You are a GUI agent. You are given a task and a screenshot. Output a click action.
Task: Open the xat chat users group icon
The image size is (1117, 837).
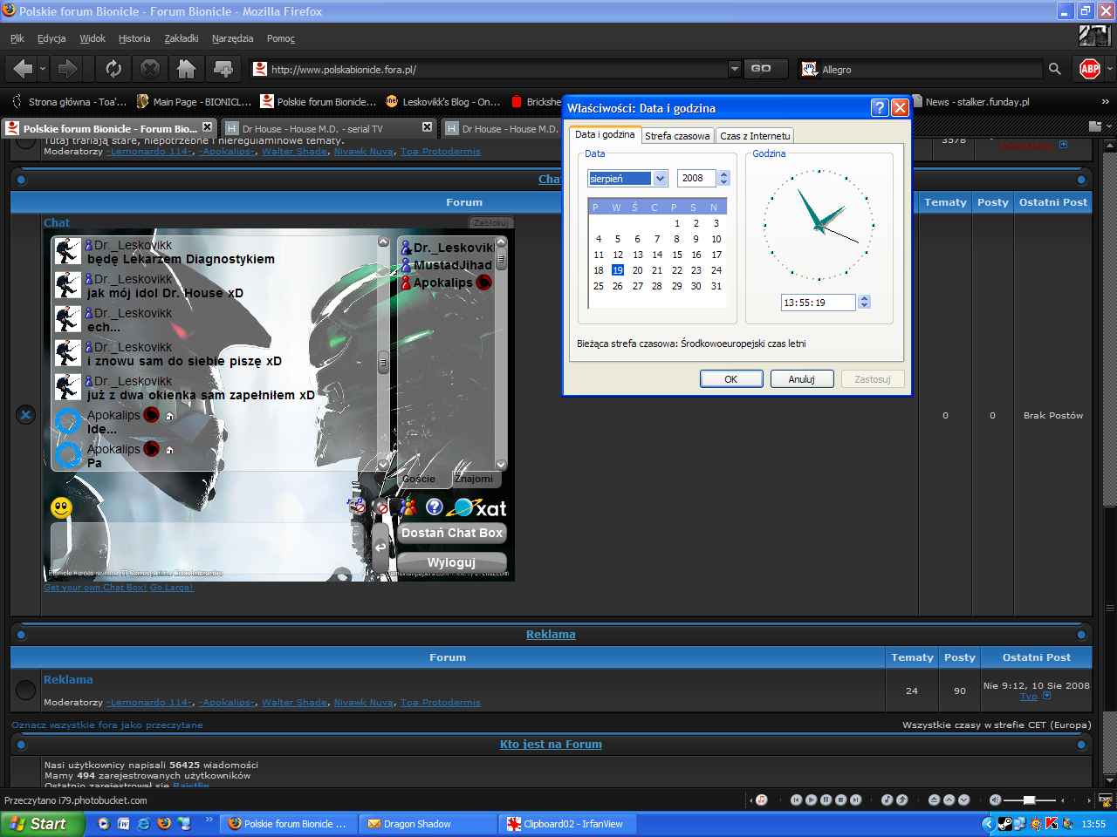tap(408, 507)
